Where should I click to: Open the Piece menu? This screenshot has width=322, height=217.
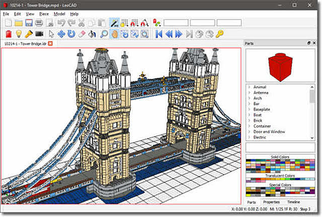click(44, 14)
